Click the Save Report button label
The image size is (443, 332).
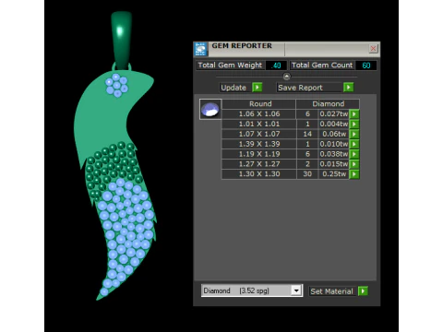[x=300, y=88]
